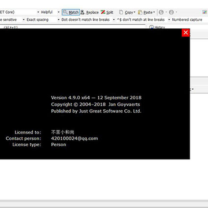Open the Copy dropdown arrow
The image size is (208, 208).
[x=135, y=12]
